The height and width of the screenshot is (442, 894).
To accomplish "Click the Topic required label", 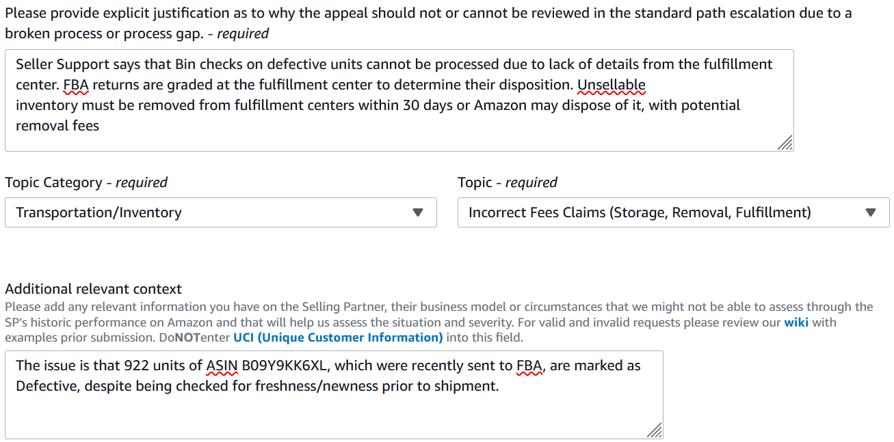I will (507, 182).
